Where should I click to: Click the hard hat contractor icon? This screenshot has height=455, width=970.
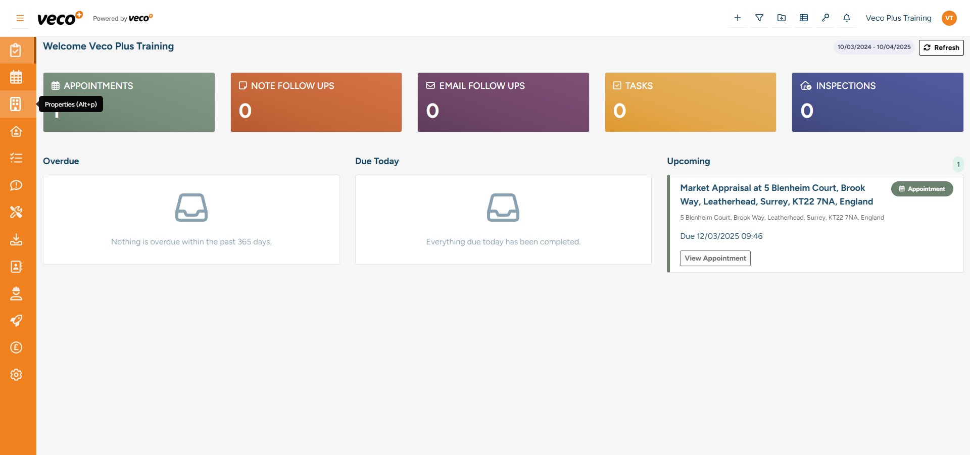pyautogui.click(x=16, y=293)
